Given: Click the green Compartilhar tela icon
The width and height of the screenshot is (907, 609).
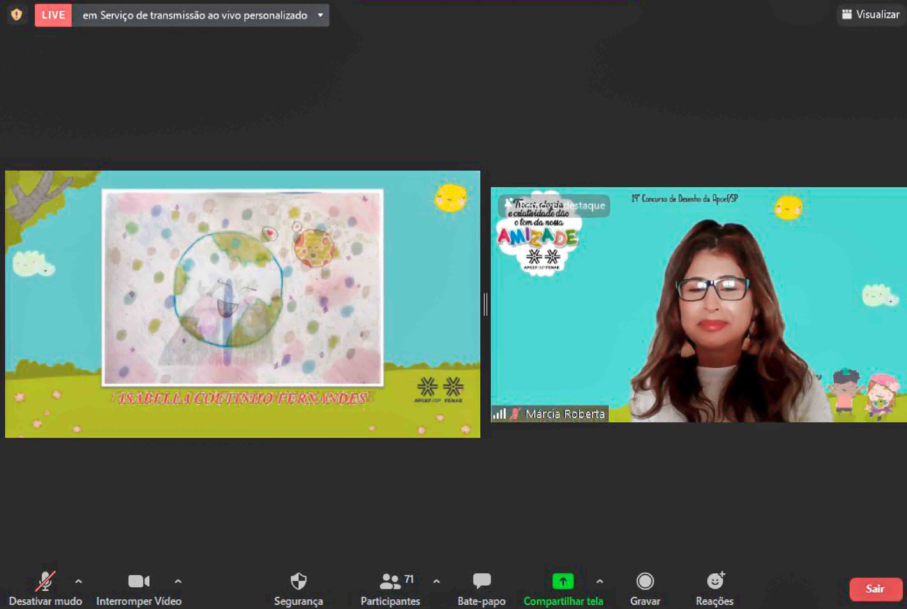Looking at the screenshot, I should click(x=563, y=581).
